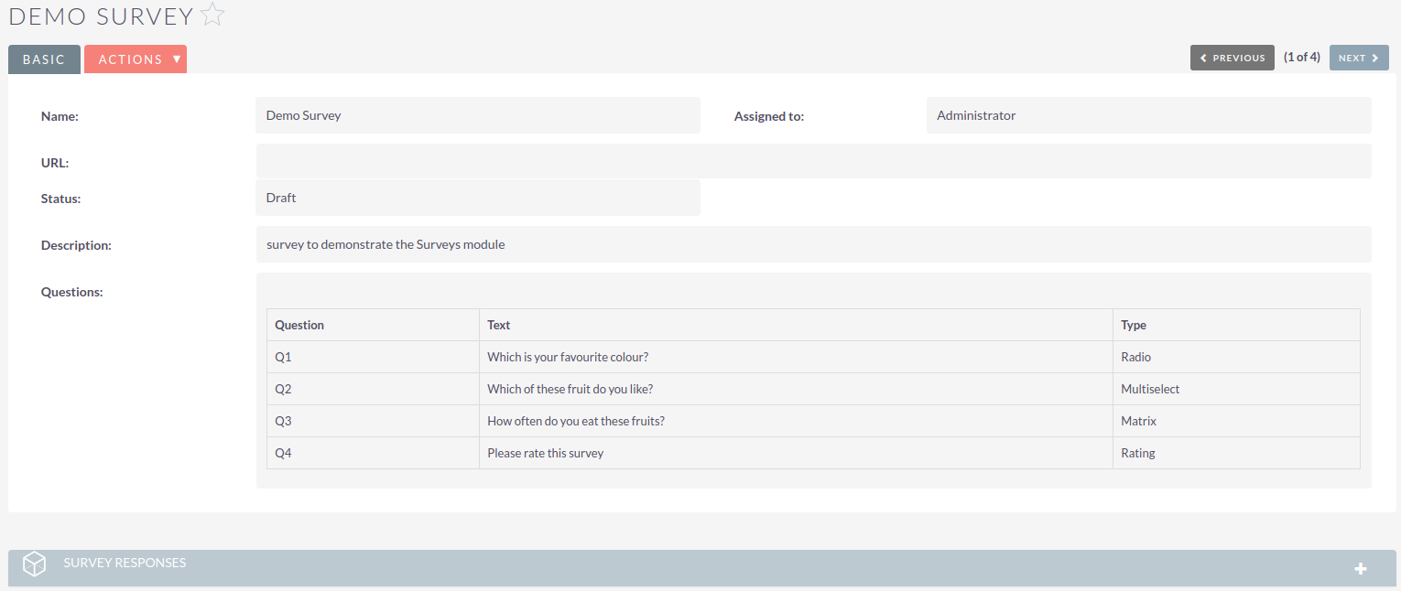Screen dimensions: 1401x591
Task: Click 'How often do you eat these fruits?' link
Action: [575, 420]
